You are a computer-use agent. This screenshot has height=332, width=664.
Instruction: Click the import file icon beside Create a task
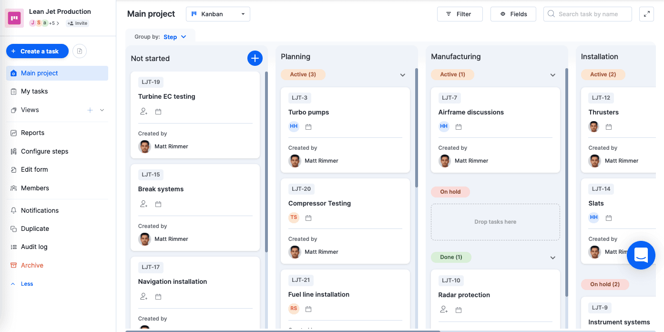[x=80, y=51]
